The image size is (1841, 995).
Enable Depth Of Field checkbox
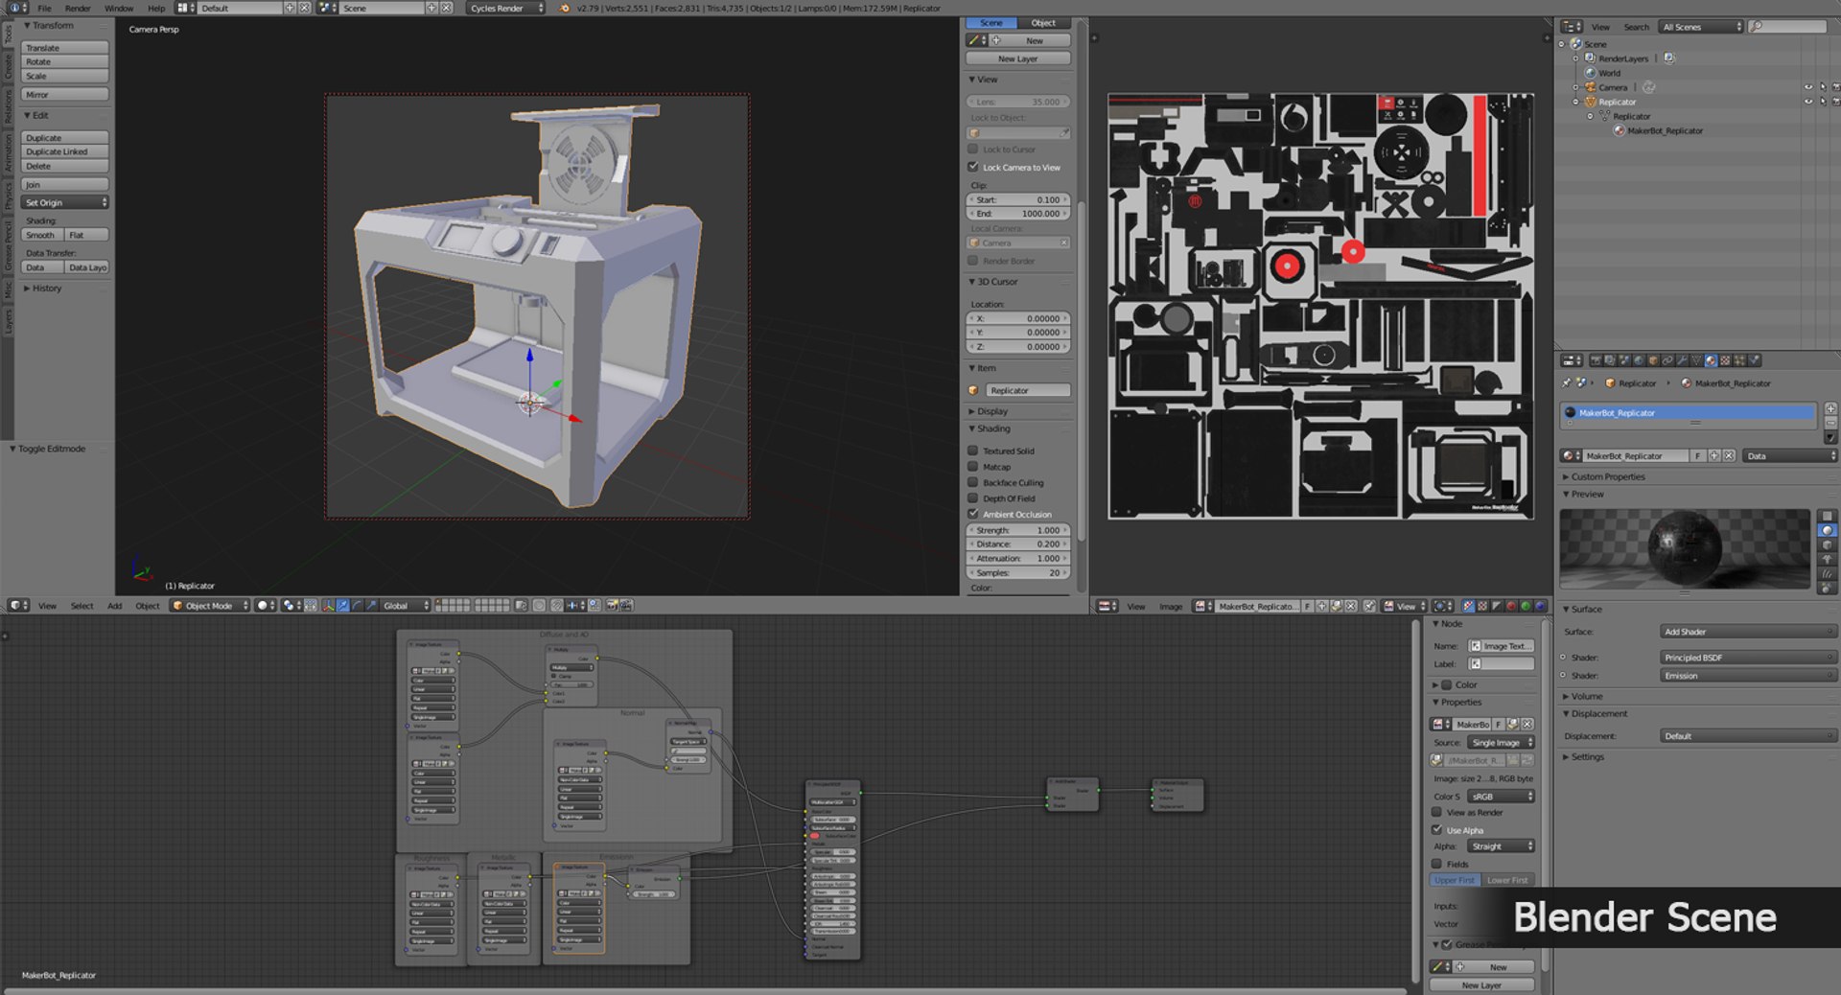(x=973, y=498)
